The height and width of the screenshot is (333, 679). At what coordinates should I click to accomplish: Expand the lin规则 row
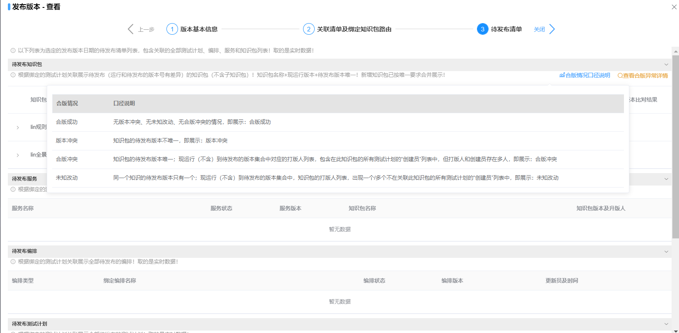pos(18,127)
